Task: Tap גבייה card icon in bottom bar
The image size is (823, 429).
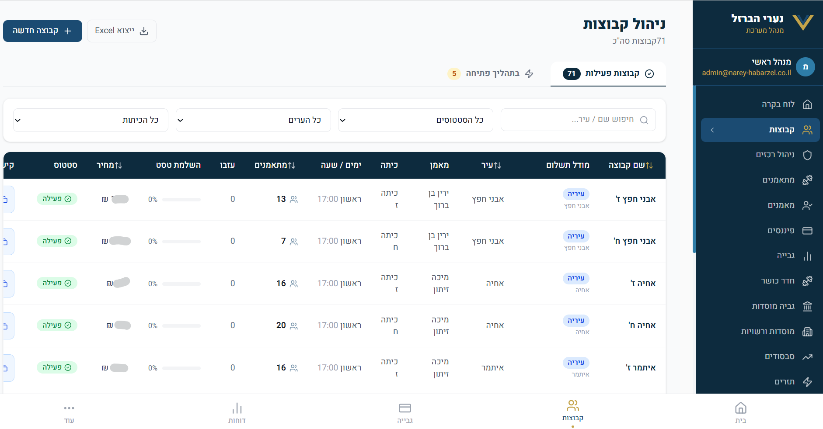Action: pos(405,408)
